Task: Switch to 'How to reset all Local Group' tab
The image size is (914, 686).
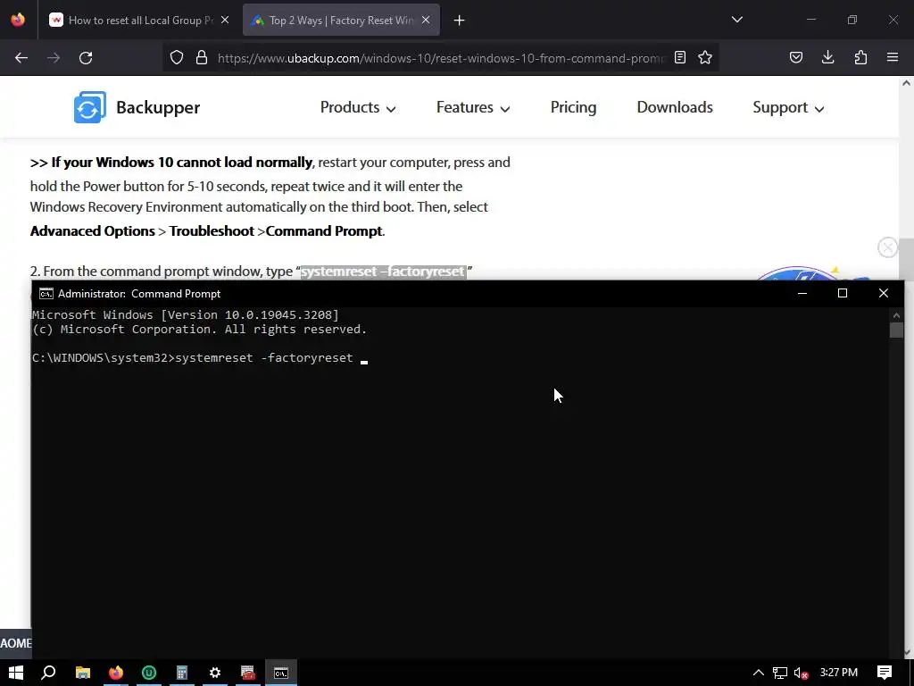Action: (x=138, y=21)
